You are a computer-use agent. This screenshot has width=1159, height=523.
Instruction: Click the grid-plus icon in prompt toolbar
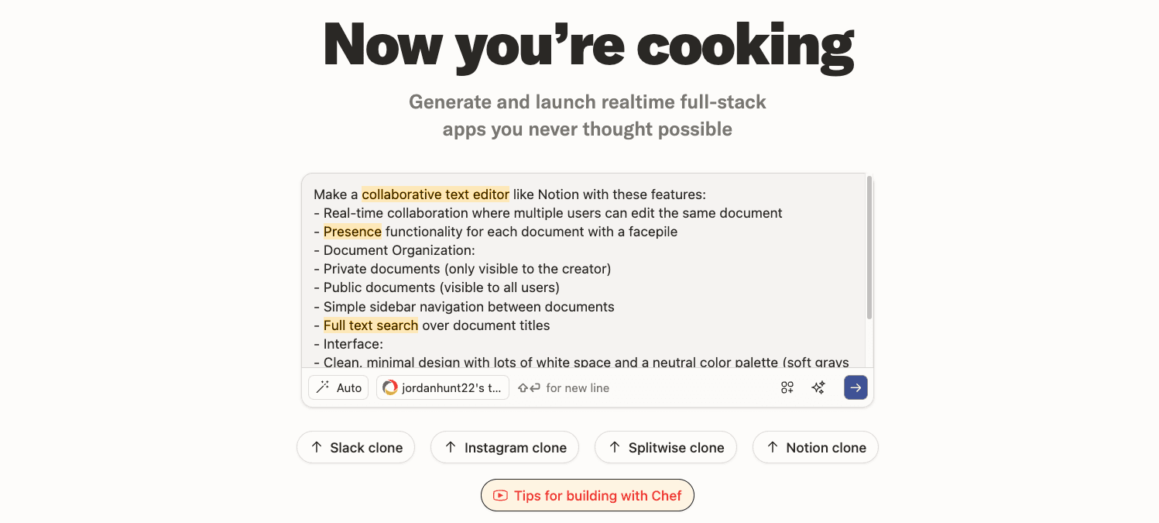pos(787,387)
